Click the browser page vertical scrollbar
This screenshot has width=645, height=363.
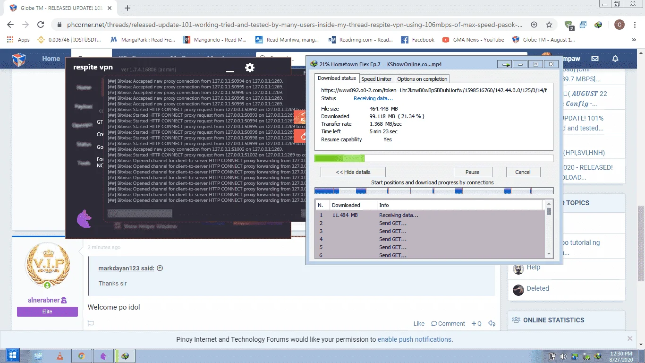point(641,243)
